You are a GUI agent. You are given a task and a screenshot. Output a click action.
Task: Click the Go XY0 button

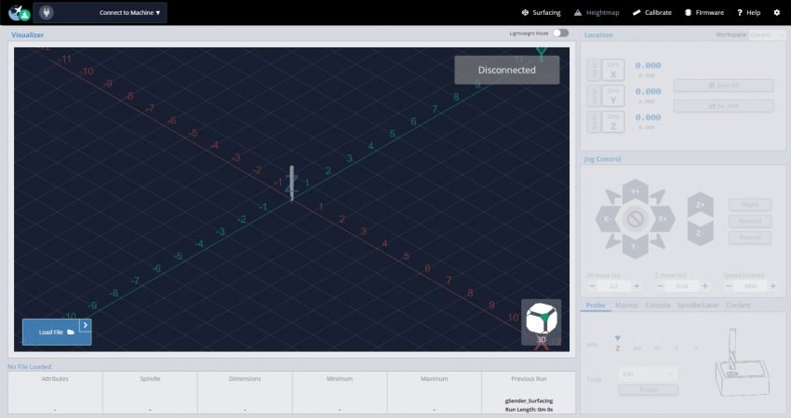(723, 106)
